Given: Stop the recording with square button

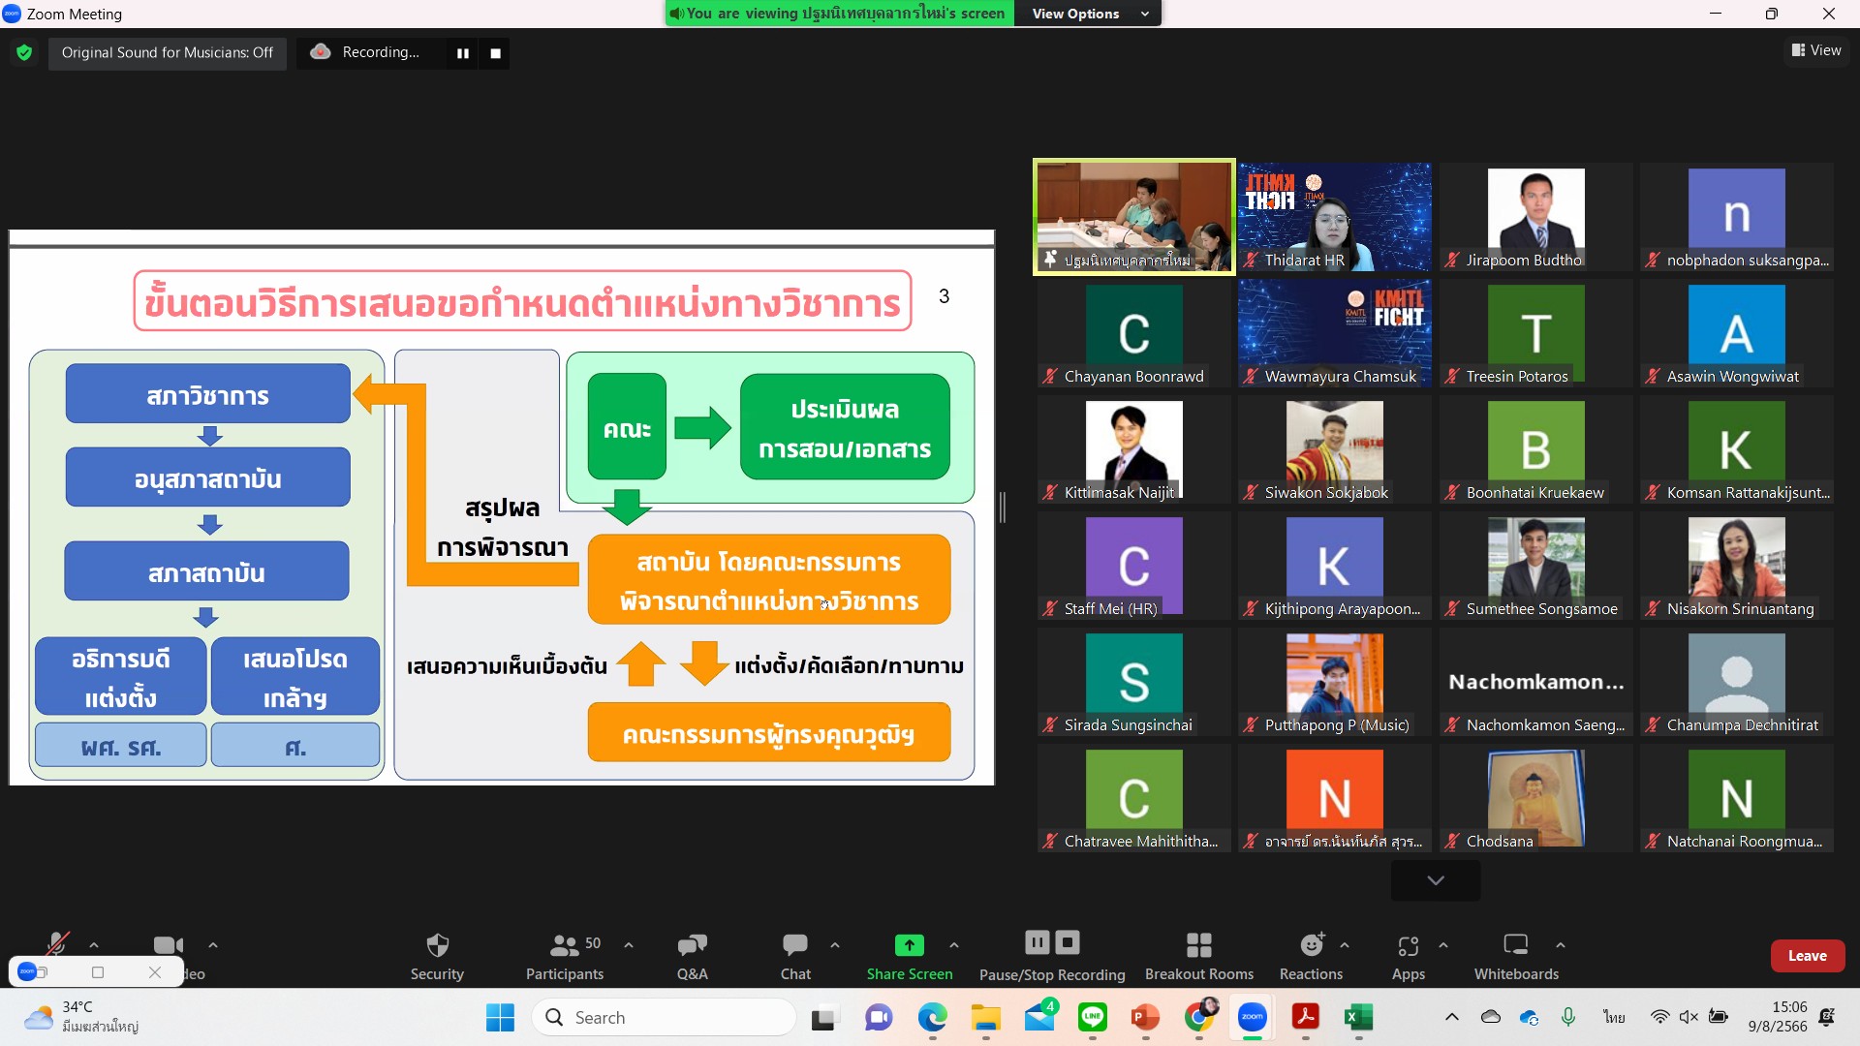Looking at the screenshot, I should coord(495,53).
